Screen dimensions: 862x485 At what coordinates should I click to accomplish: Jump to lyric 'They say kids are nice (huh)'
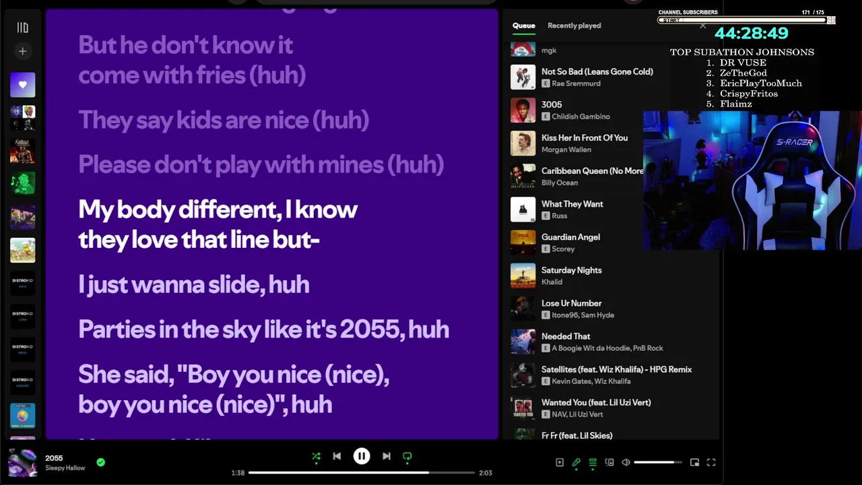224,120
